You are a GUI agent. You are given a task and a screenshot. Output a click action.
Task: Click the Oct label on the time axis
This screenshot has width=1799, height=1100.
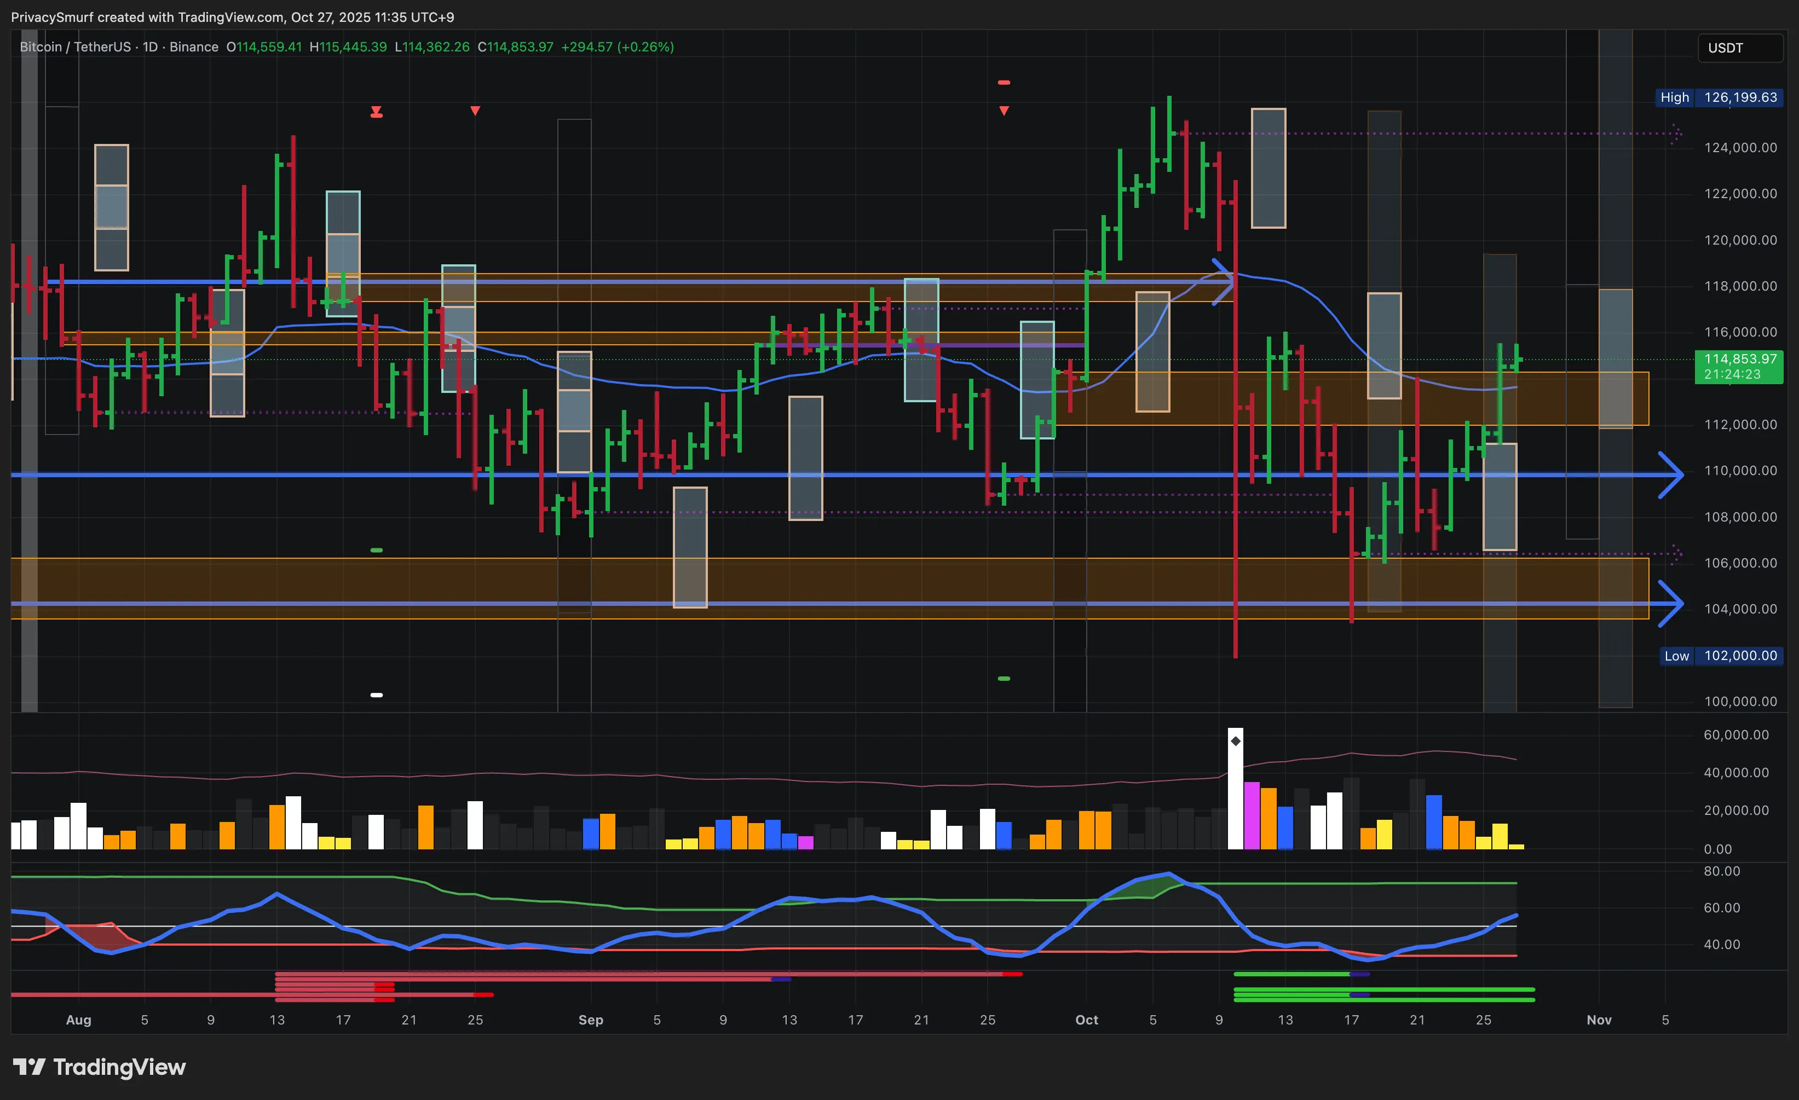point(1086,1020)
